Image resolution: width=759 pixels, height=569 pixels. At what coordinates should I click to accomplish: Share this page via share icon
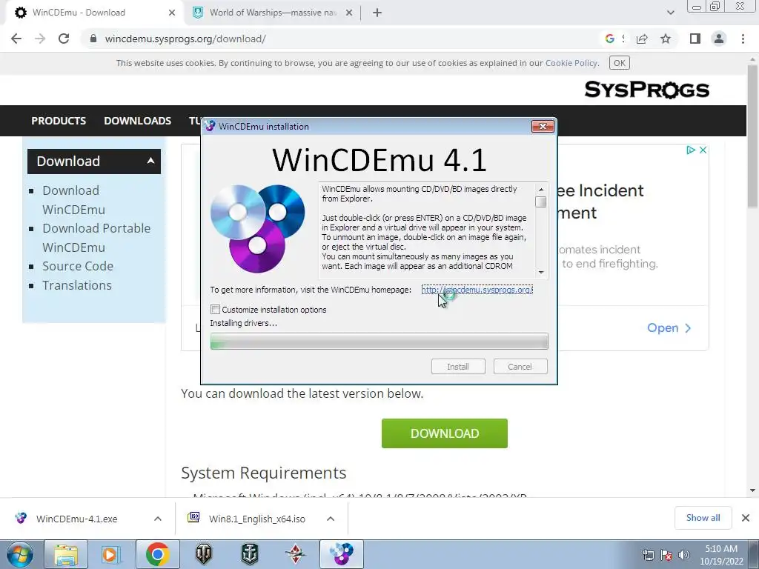click(x=642, y=39)
